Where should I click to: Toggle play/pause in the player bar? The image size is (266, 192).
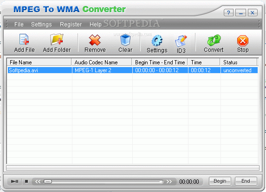pyautogui.click(x=14, y=181)
